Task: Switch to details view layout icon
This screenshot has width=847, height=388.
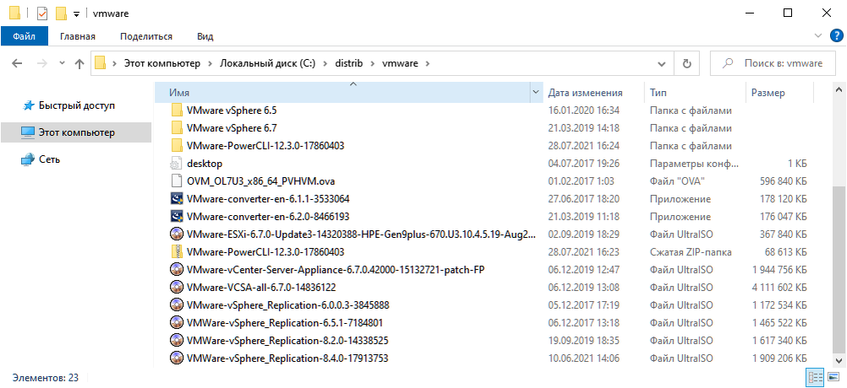Action: (815, 377)
